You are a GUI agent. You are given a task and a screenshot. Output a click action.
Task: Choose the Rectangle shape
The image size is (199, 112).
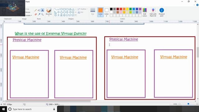[64, 9]
